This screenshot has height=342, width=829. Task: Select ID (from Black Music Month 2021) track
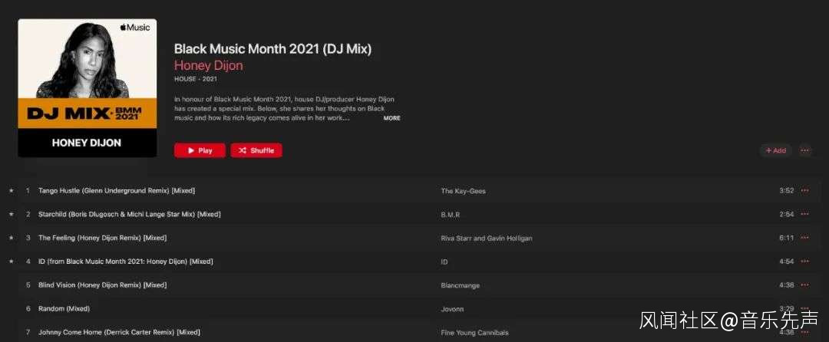pos(126,261)
